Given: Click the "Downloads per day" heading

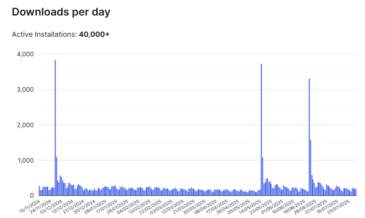Looking at the screenshot, I should [x=61, y=12].
